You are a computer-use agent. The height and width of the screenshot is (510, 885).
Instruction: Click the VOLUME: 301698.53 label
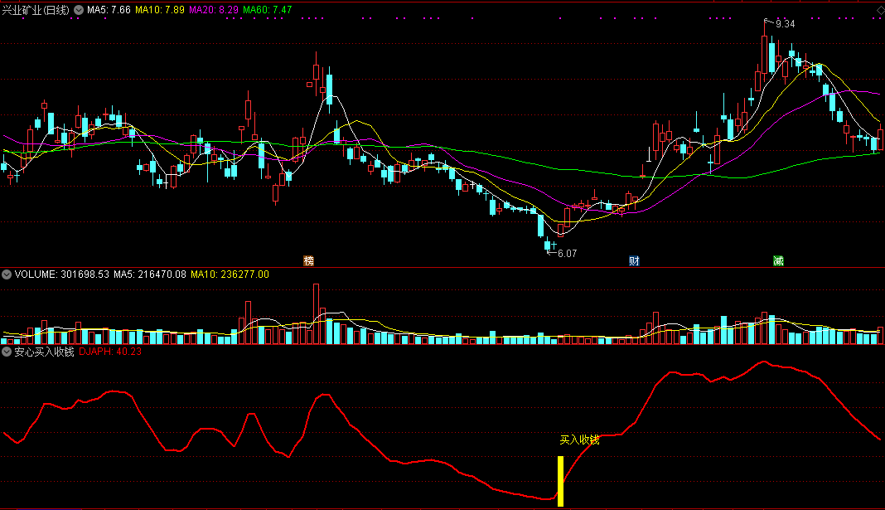tap(62, 274)
